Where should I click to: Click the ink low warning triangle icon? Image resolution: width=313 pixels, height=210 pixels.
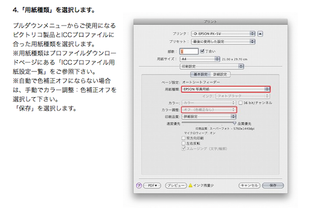click(190, 185)
